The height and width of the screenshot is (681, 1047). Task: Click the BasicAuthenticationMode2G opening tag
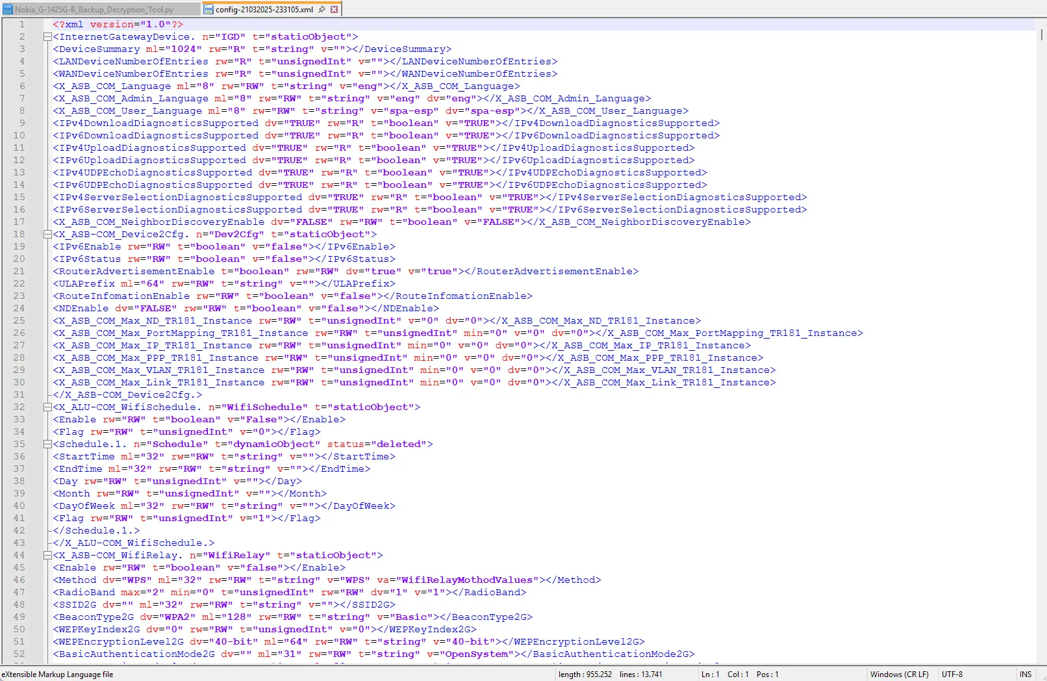tap(134, 654)
